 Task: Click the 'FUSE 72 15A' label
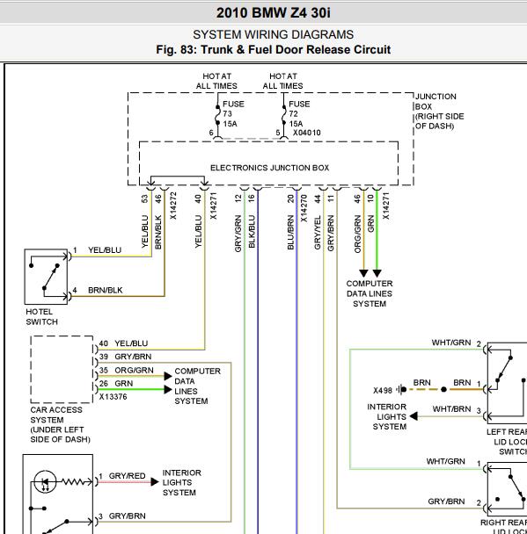pos(299,114)
